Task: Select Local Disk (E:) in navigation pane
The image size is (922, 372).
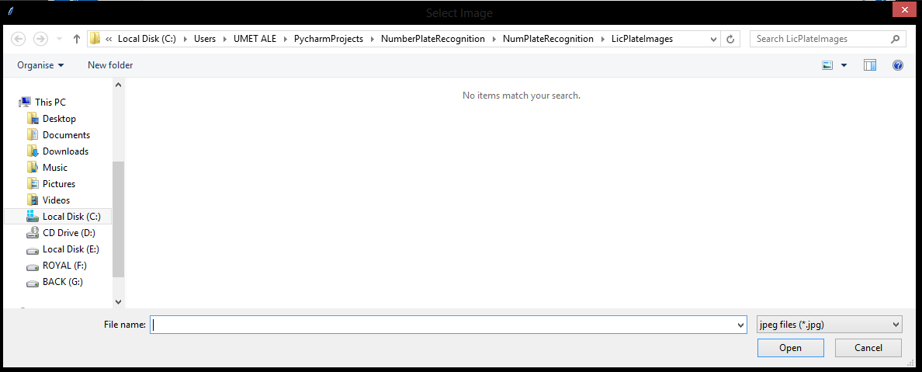Action: [71, 249]
